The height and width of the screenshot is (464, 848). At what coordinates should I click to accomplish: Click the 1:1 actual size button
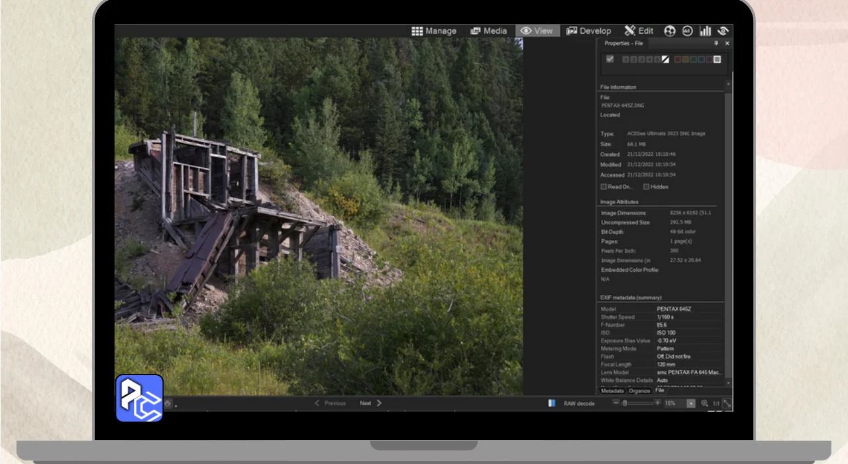[716, 403]
